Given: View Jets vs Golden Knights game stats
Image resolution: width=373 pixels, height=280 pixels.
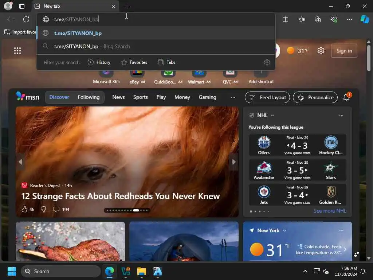Looking at the screenshot, I should [x=297, y=203].
